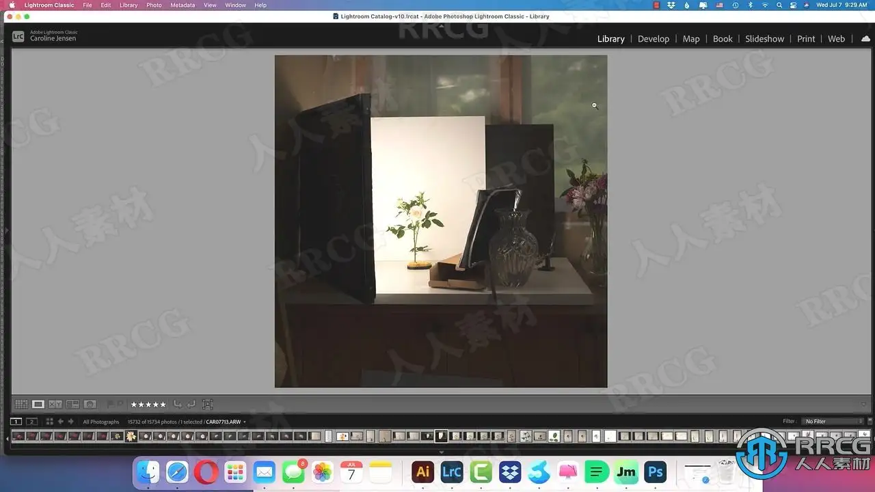Click main photo preview to zoom

point(441,221)
